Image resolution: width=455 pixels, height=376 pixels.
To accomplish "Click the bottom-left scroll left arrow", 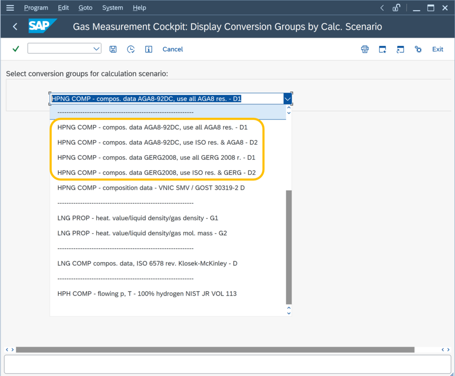I will 7,350.
